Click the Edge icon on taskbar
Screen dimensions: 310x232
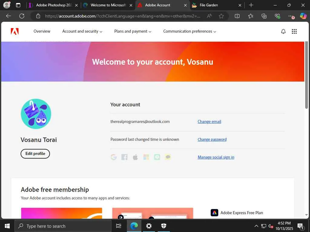pos(134,226)
